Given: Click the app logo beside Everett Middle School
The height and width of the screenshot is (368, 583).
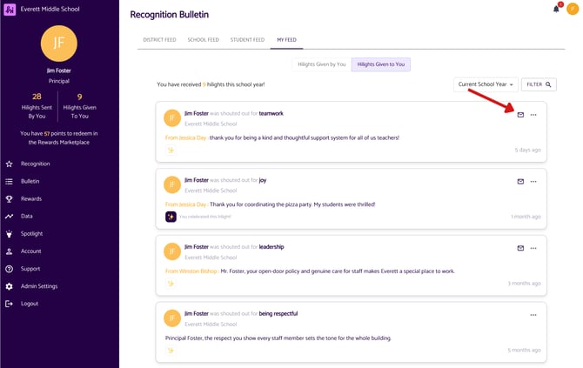Looking at the screenshot, I should [10, 10].
